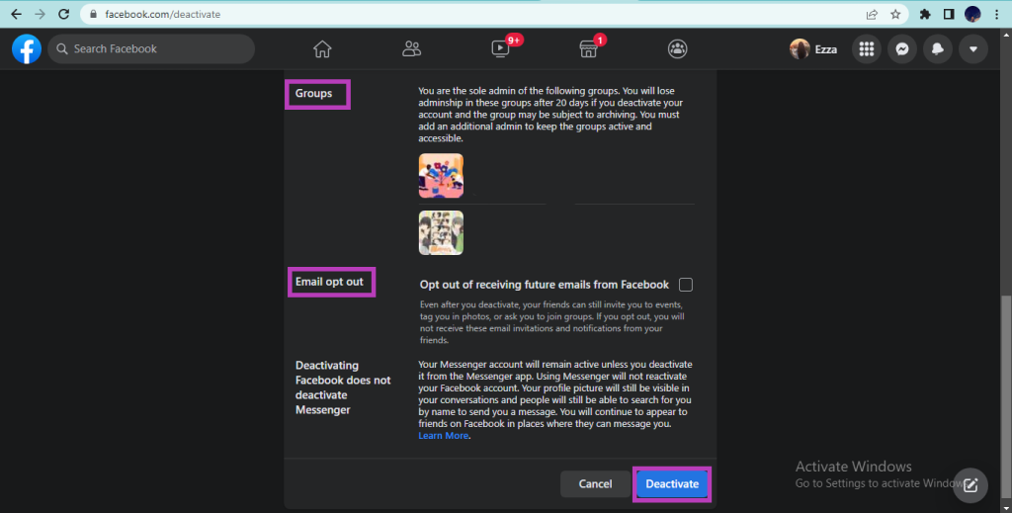Image resolution: width=1012 pixels, height=513 pixels.
Task: Open the Watch video icon
Action: pos(500,49)
